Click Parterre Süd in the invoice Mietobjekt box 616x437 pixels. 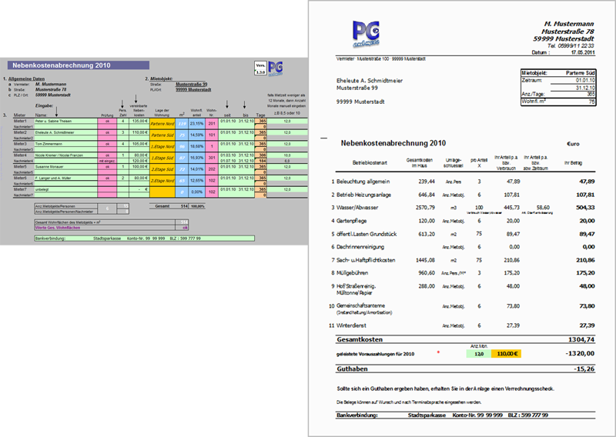point(581,73)
